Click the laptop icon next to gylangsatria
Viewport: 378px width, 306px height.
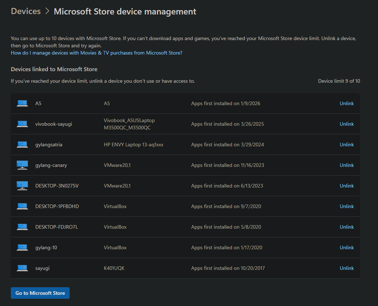pos(22,145)
